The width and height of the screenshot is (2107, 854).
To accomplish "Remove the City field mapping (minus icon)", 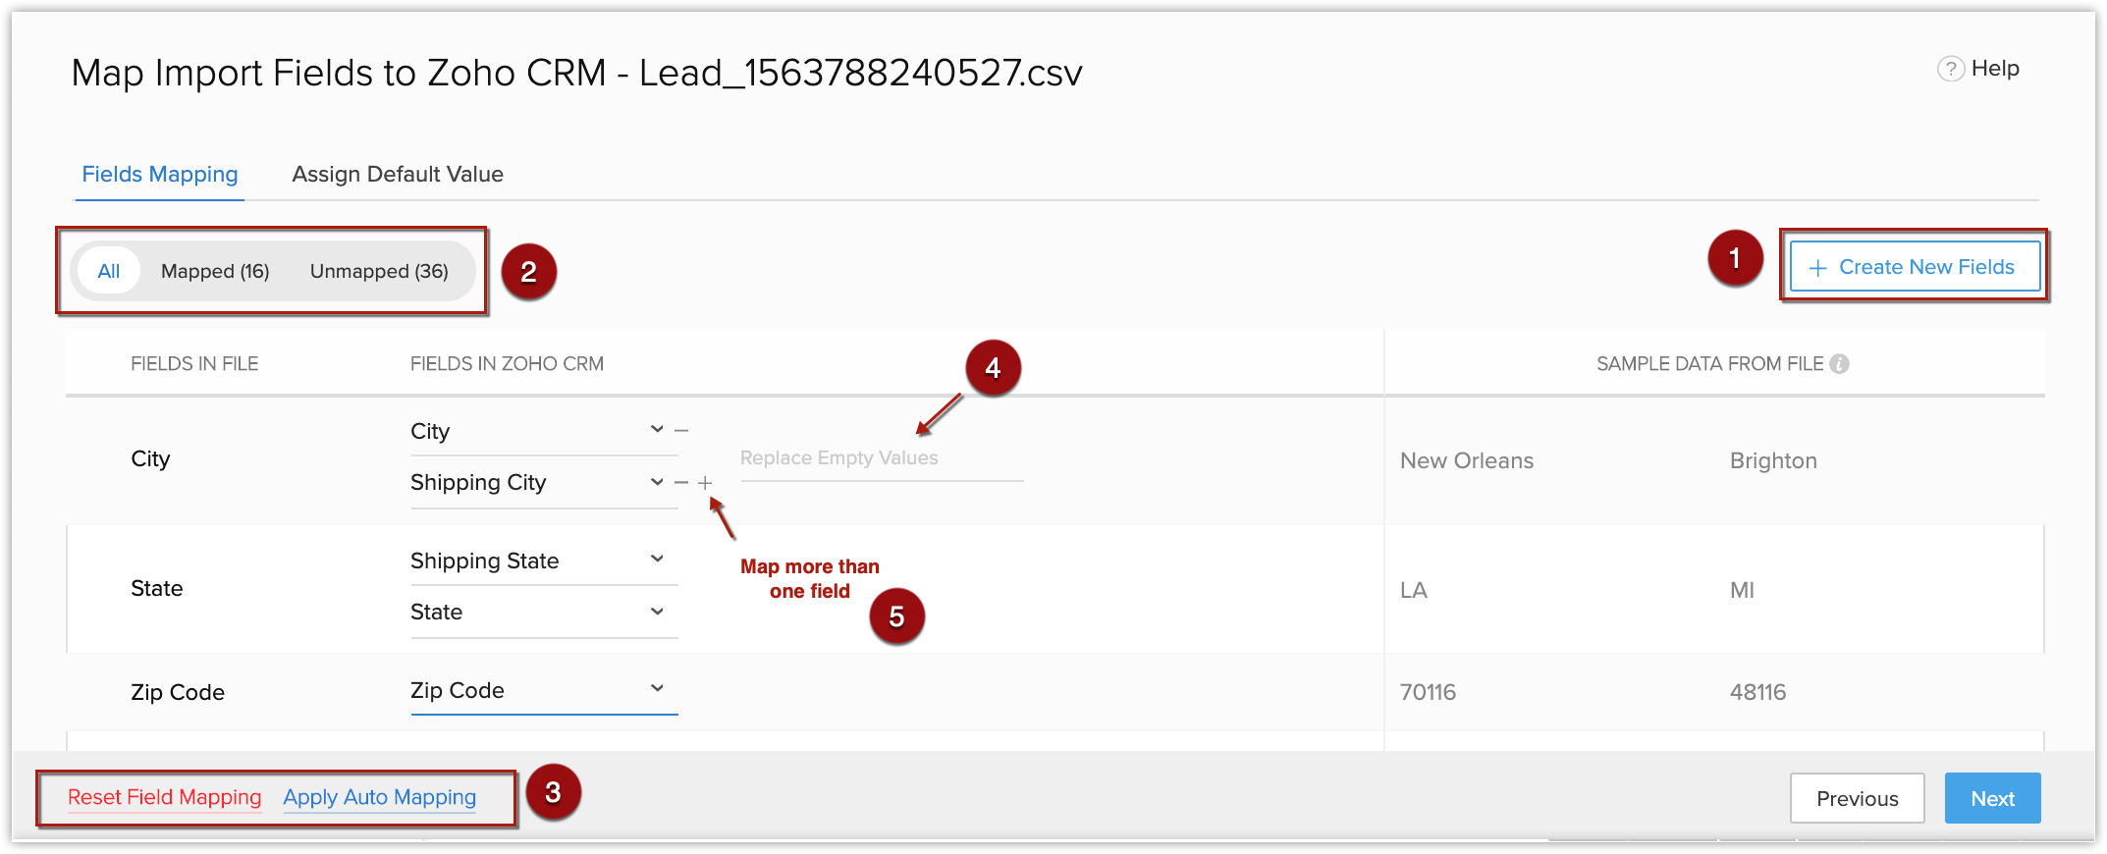I will coord(681,430).
